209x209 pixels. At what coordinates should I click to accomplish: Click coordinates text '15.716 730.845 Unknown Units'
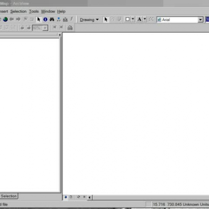pos(181,204)
